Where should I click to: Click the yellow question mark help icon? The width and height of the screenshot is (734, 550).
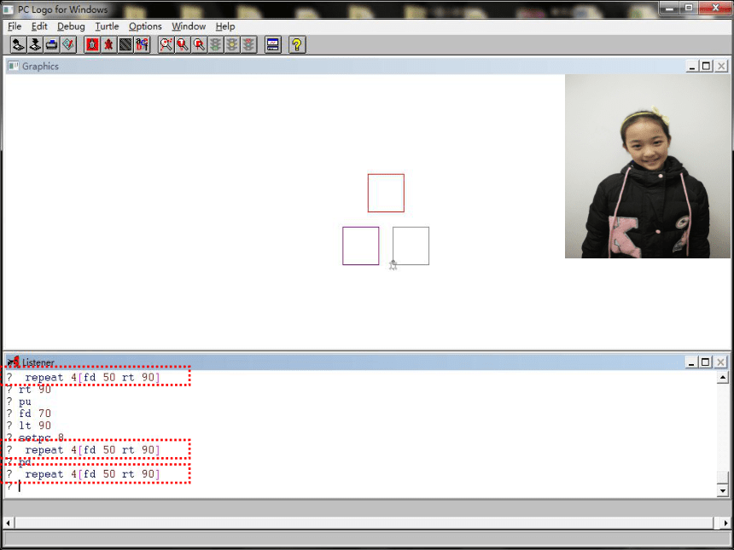[297, 45]
